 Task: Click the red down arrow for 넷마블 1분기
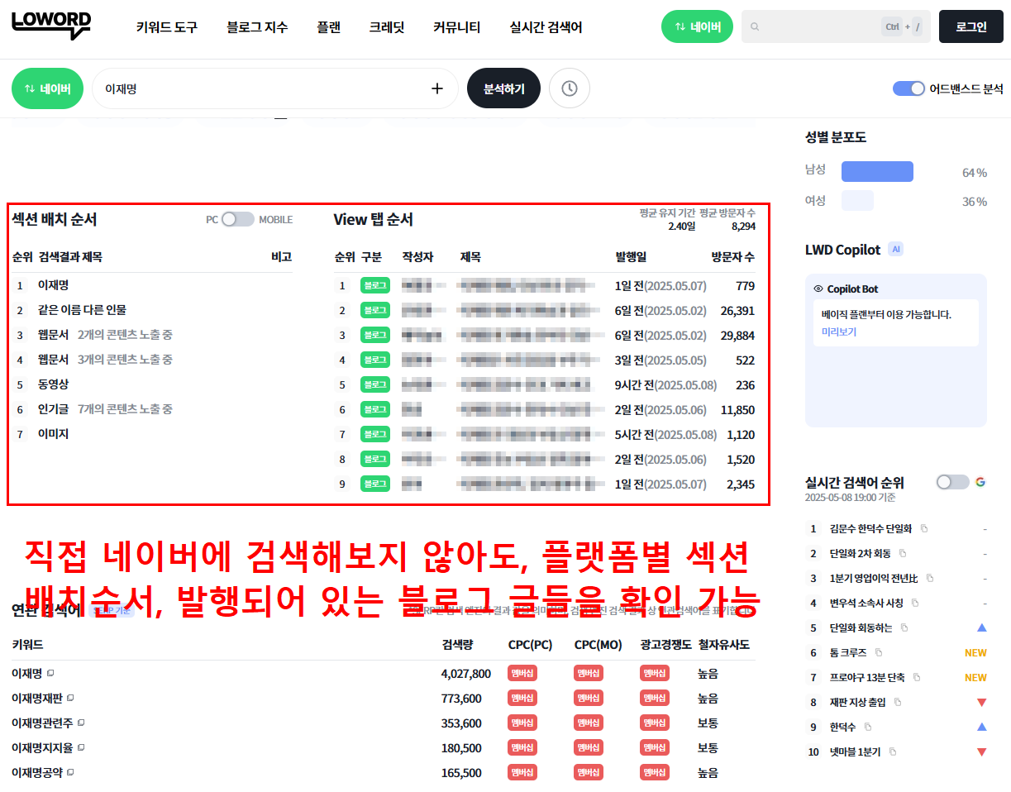click(x=981, y=752)
